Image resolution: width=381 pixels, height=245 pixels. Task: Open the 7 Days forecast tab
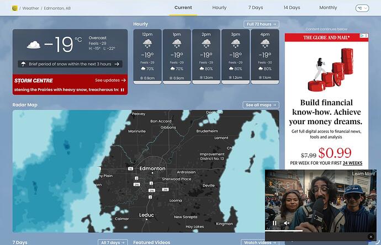coord(256,8)
